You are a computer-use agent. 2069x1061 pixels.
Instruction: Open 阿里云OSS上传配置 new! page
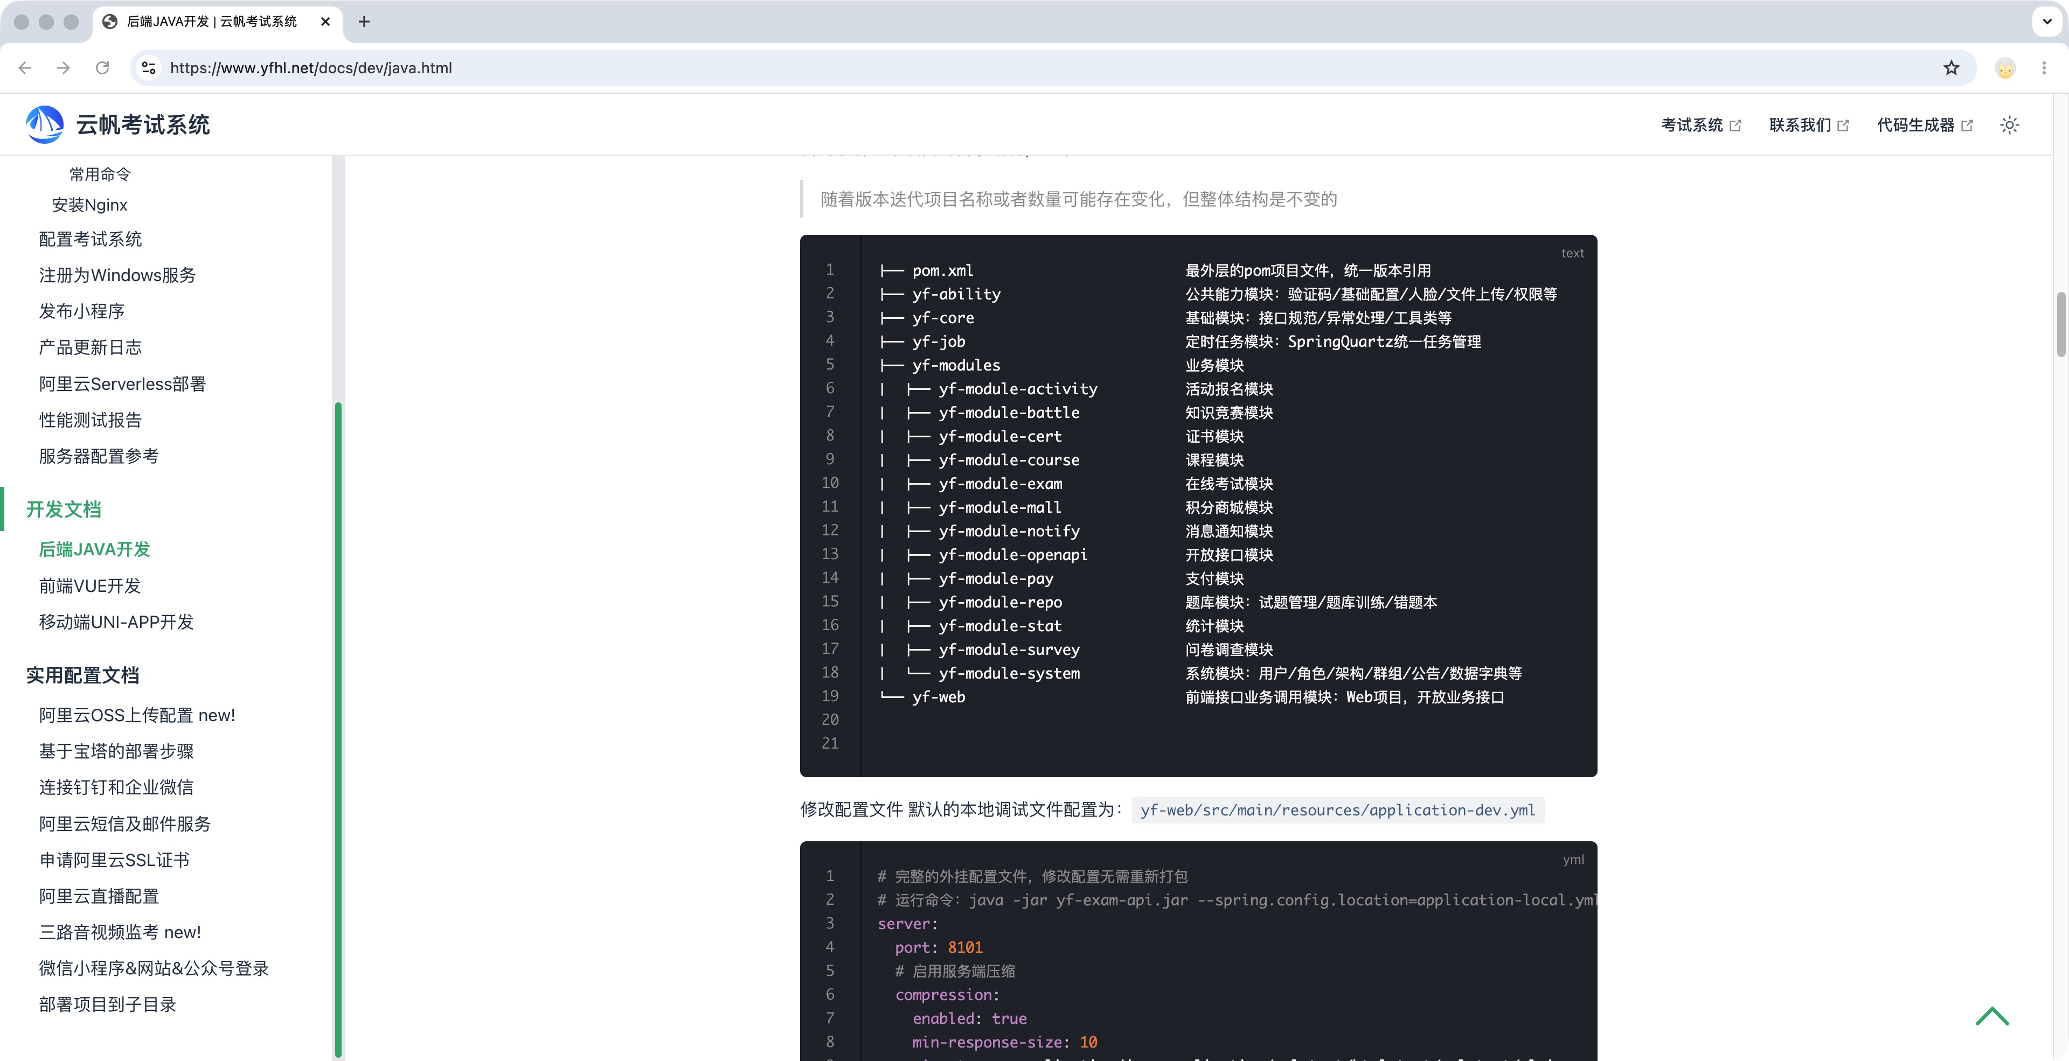pos(136,715)
